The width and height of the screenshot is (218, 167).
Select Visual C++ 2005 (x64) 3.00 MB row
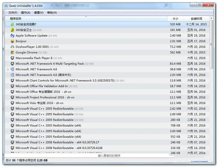click(x=107, y=131)
